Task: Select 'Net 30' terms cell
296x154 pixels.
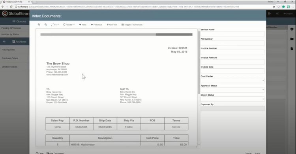Action: pos(176,127)
